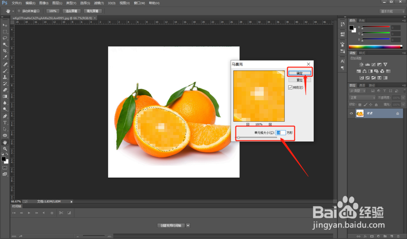Open layer fill dropdown arrow
Viewport: 407px width, 239px height.
403,105
